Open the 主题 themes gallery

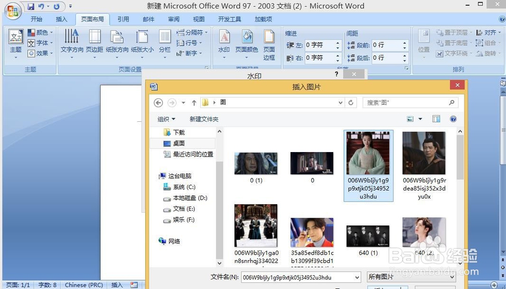(x=16, y=44)
